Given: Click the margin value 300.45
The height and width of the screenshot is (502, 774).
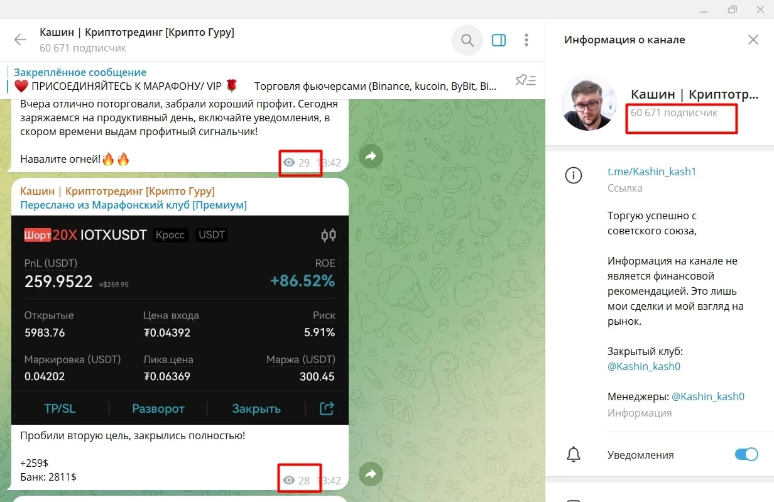Looking at the screenshot, I should (x=317, y=376).
